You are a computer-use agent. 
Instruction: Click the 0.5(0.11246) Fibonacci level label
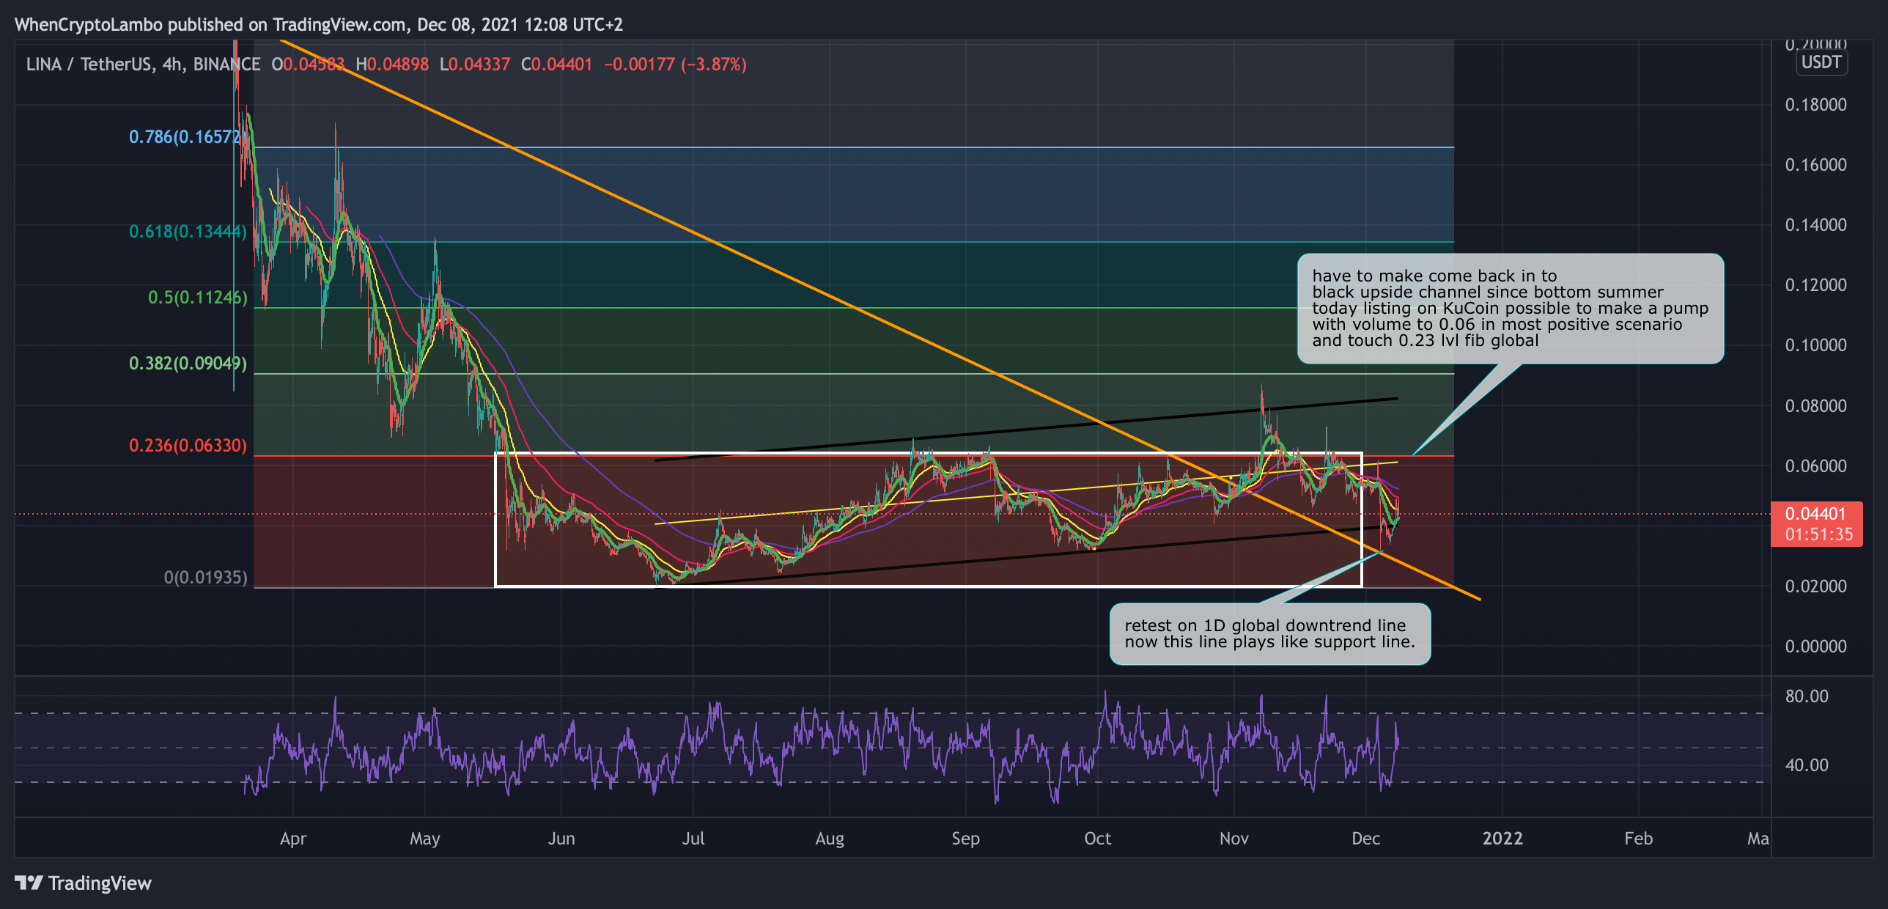coord(197,298)
